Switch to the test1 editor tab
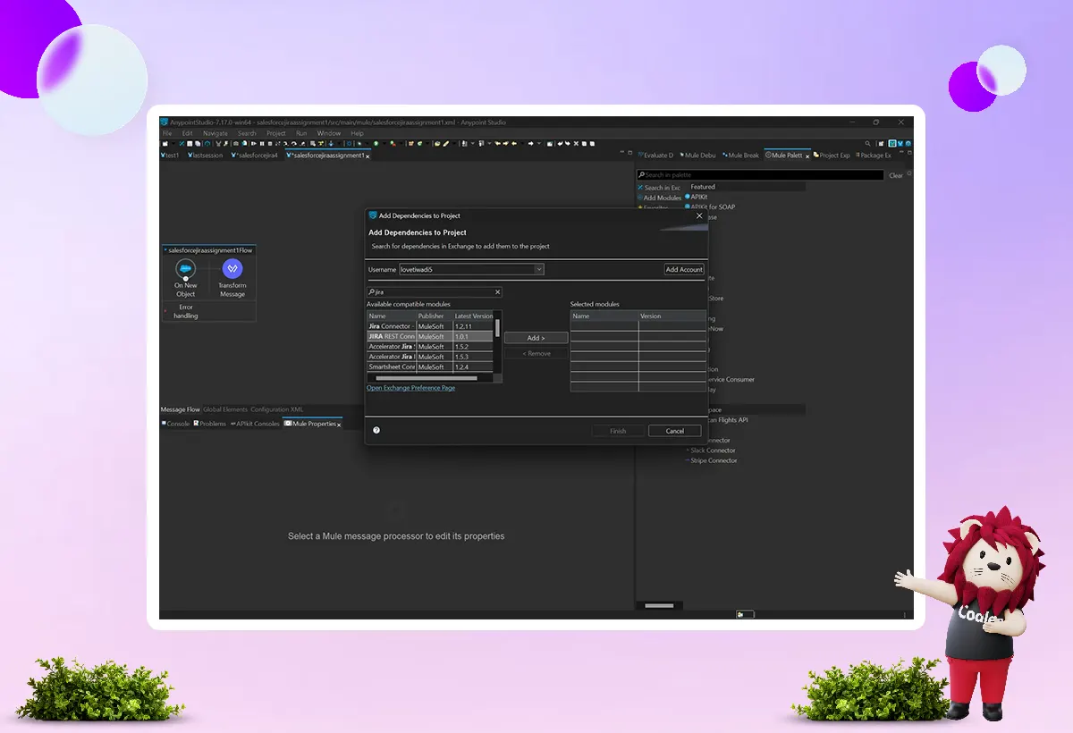This screenshot has width=1073, height=733. click(170, 156)
